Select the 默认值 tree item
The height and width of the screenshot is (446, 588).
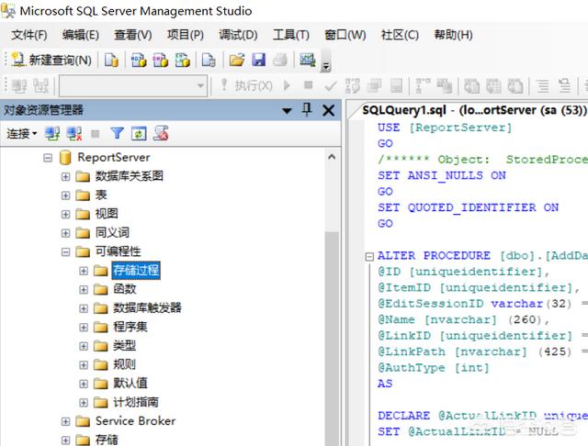[x=130, y=383]
